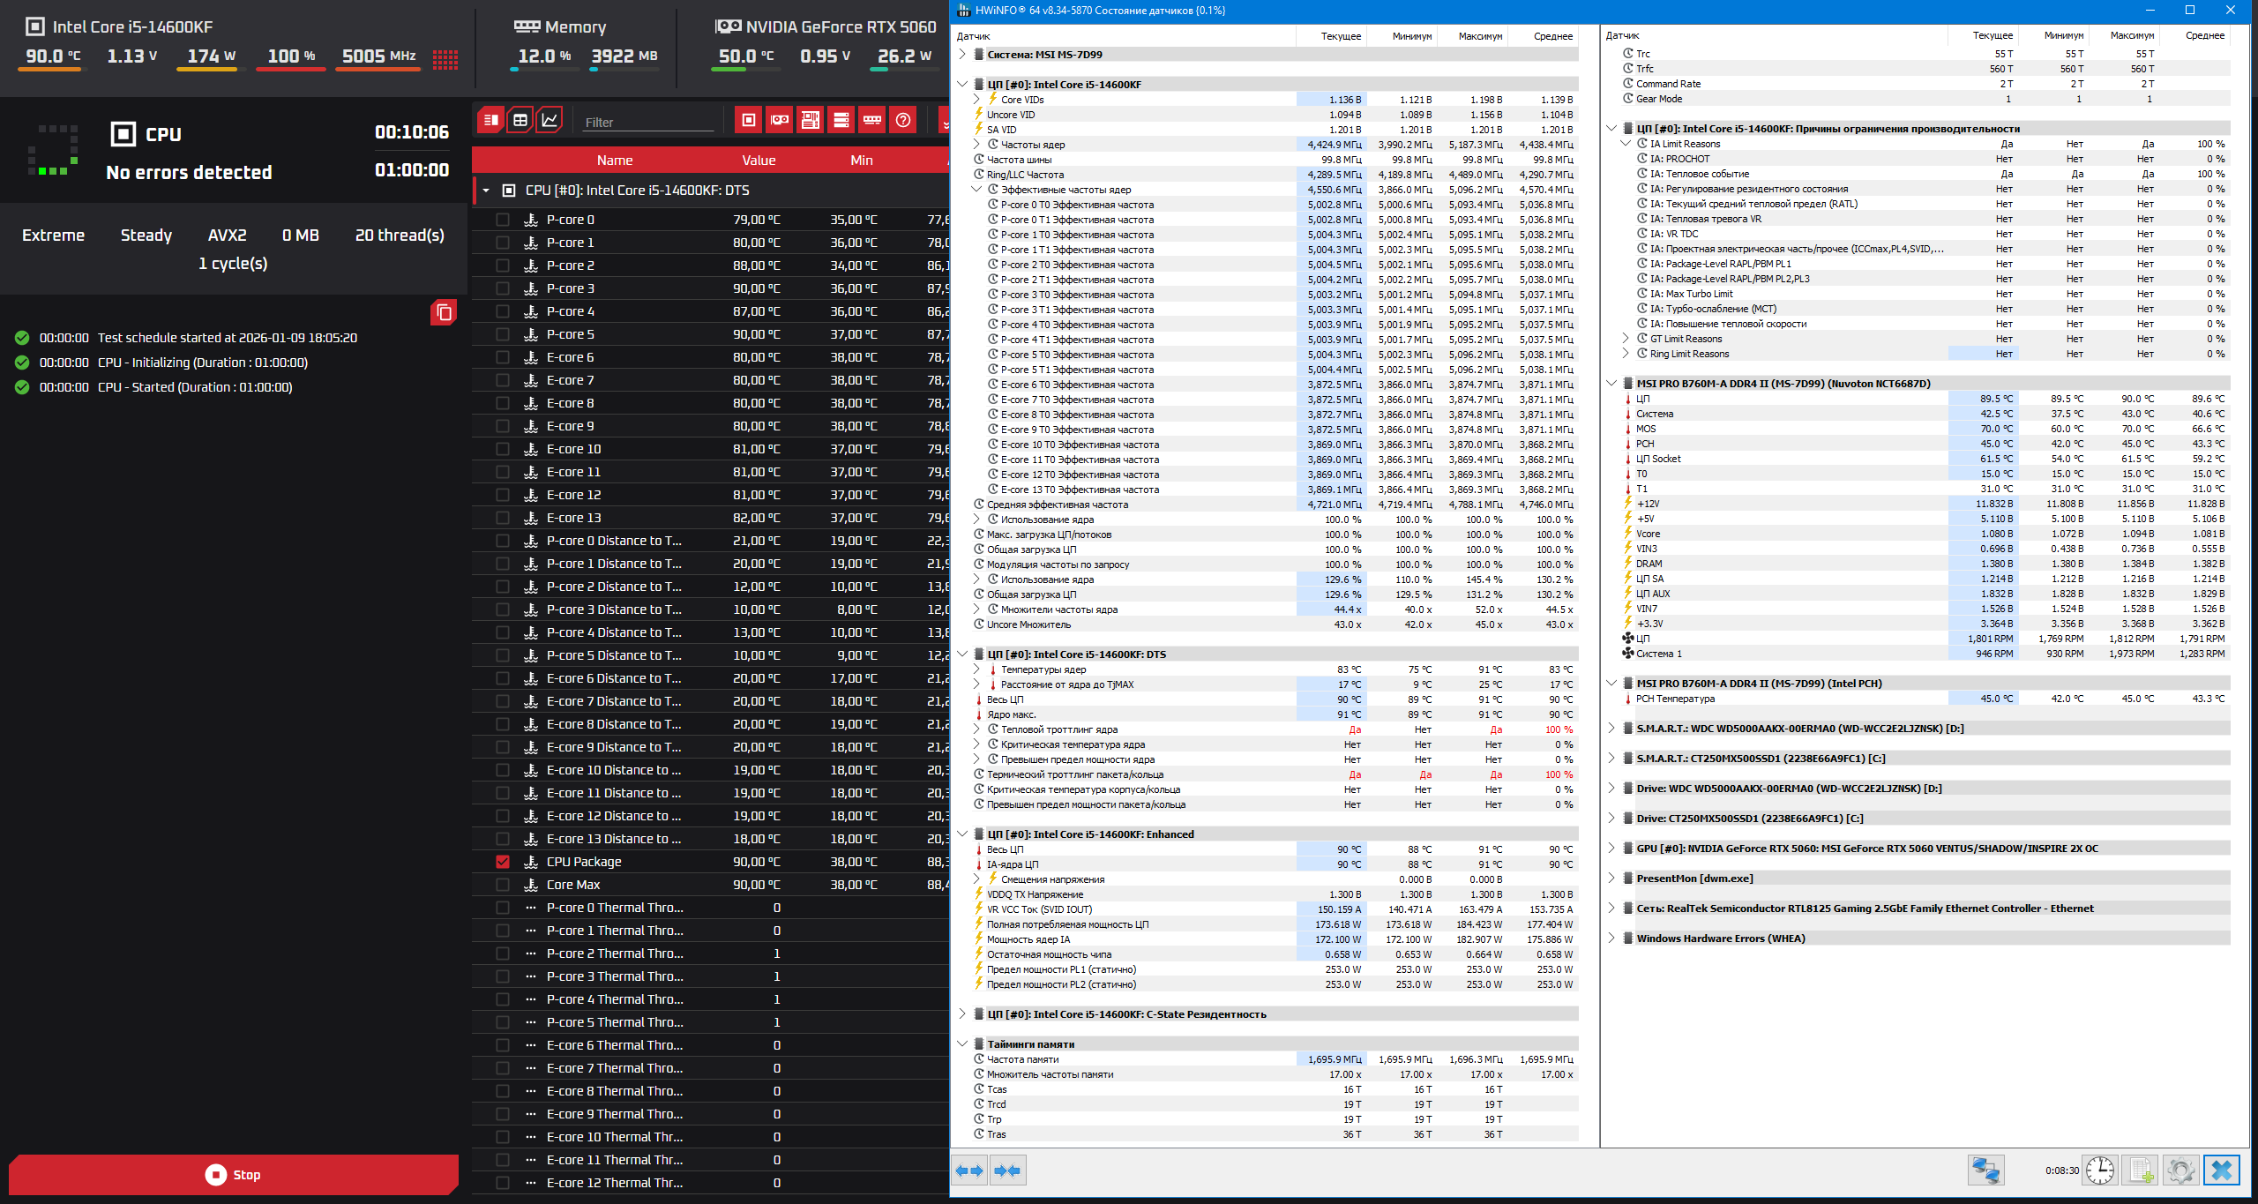The image size is (2258, 1204).
Task: Open HWiNFO sensor settings gear
Action: 2180,1170
